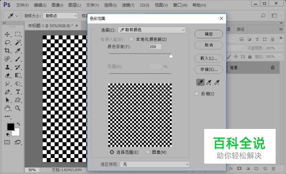The image size is (286, 174).
Task: Reset default foreground and background colors
Action: click(8, 135)
